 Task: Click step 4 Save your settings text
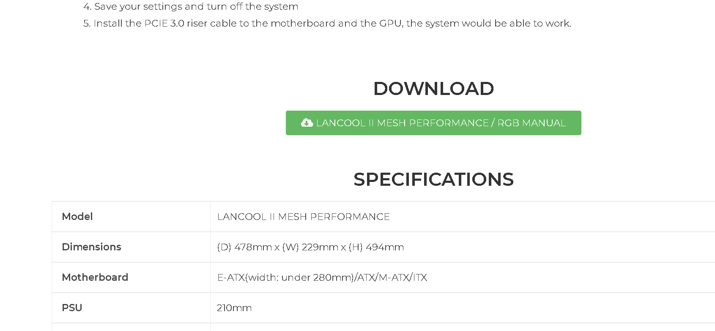[x=191, y=6]
